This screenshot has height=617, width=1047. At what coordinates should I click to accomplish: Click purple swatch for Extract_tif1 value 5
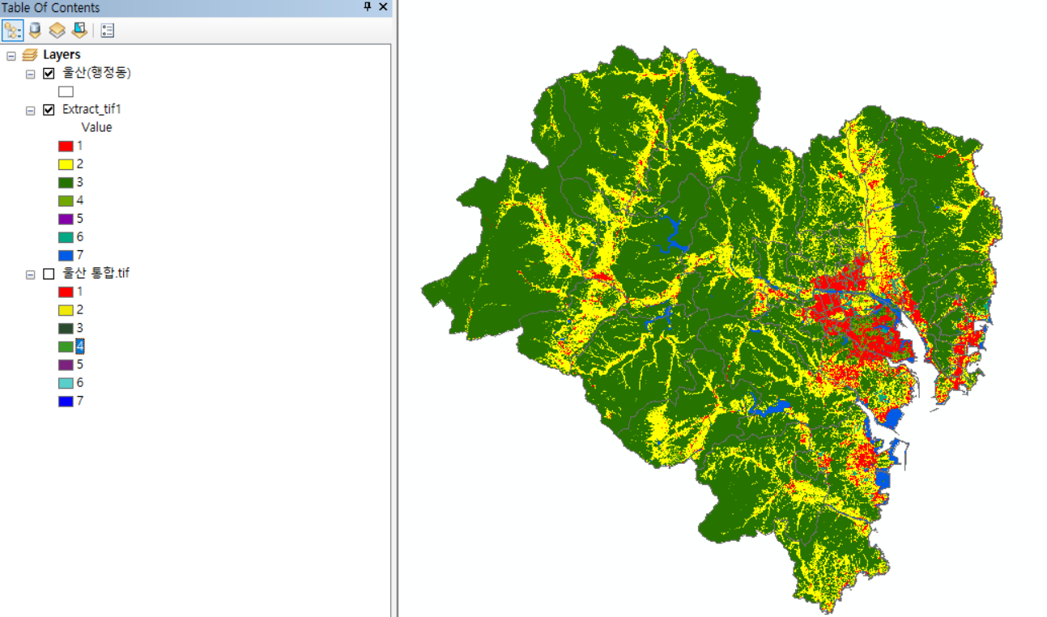pyautogui.click(x=66, y=219)
